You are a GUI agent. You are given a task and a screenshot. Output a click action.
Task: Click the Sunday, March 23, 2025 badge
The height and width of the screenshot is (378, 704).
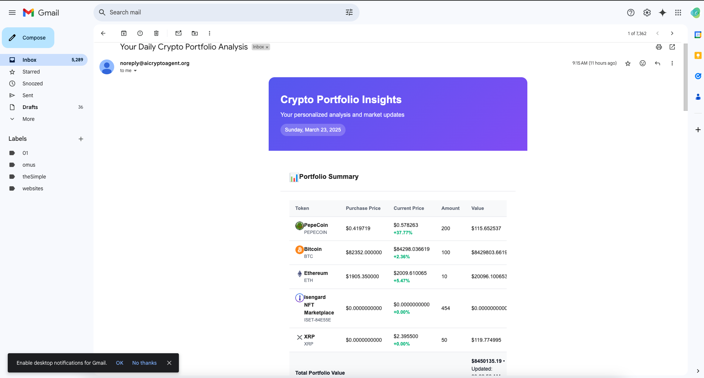point(313,130)
